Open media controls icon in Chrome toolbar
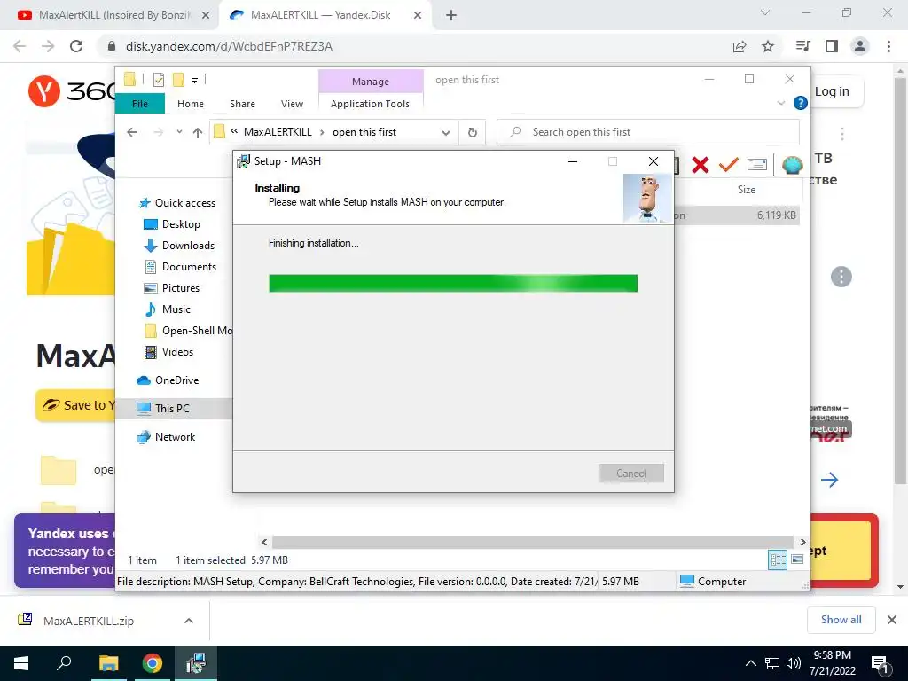 tap(802, 46)
